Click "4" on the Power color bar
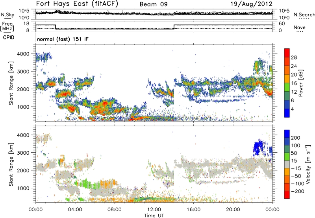 293,109
